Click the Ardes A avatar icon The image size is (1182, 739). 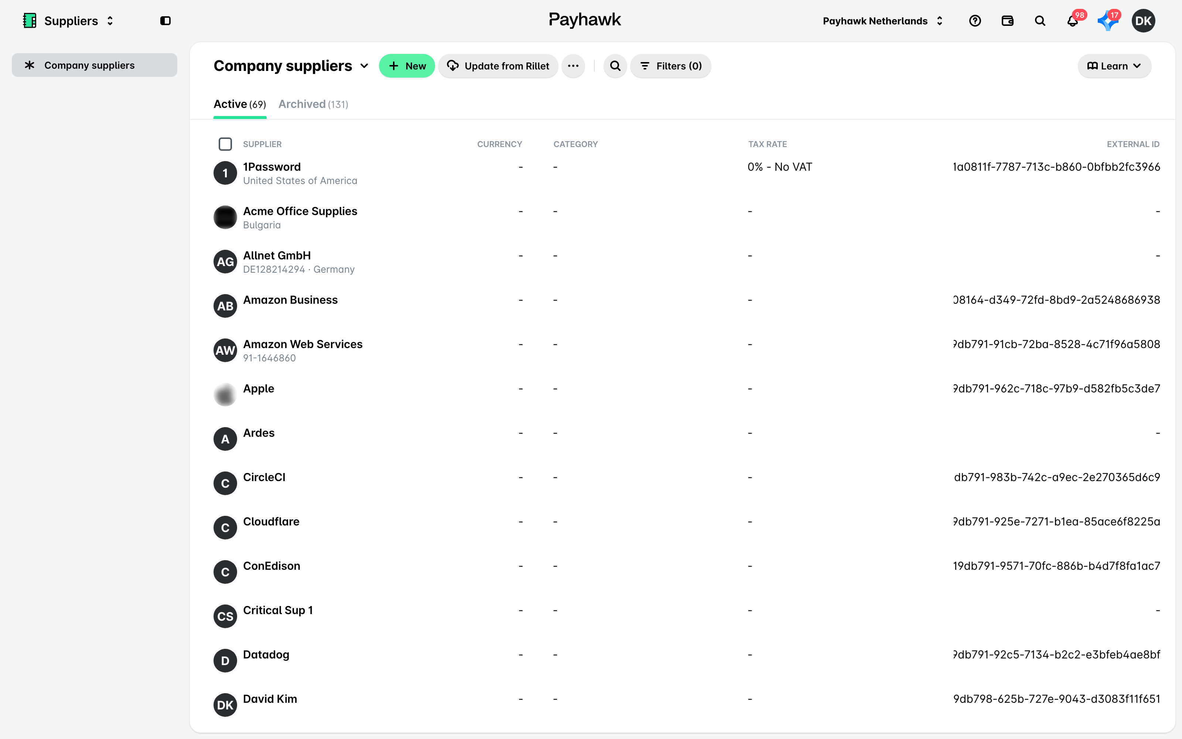tap(225, 439)
